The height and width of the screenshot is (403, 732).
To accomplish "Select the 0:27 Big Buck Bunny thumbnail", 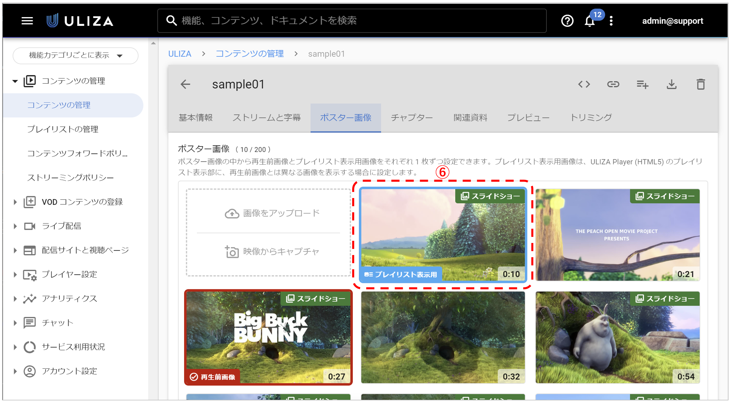I will coord(269,338).
